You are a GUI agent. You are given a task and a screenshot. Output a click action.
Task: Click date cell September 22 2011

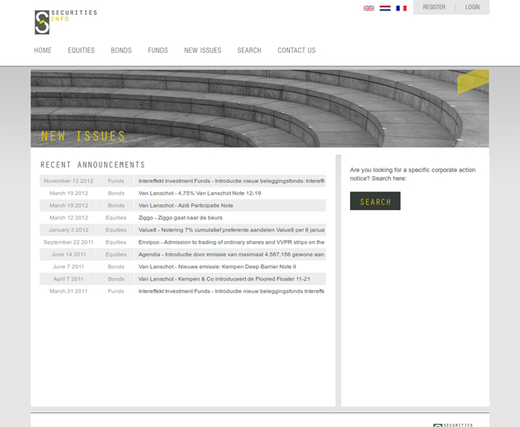[69, 243]
